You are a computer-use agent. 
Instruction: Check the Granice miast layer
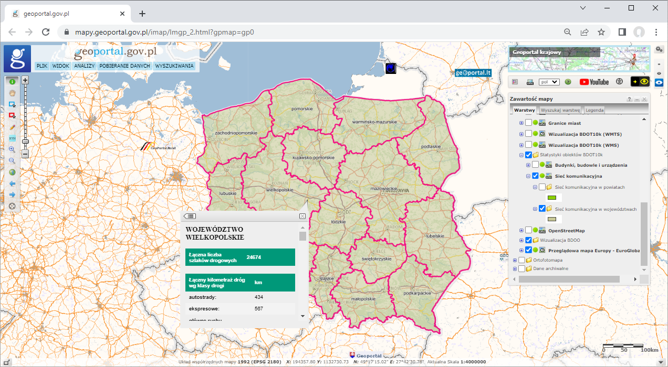coord(529,123)
